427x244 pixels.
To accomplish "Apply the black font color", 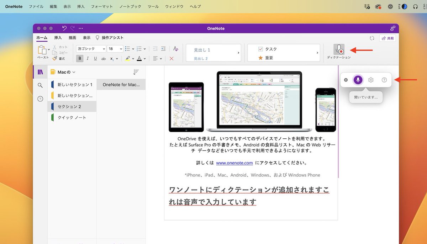I will (x=139, y=59).
